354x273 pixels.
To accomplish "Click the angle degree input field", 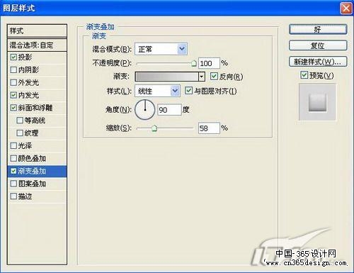I will pos(169,110).
